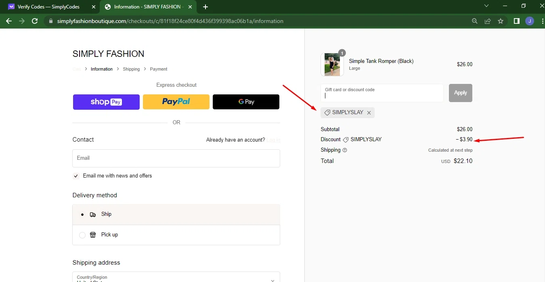Click the Large size label
The width and height of the screenshot is (545, 282).
coord(354,69)
